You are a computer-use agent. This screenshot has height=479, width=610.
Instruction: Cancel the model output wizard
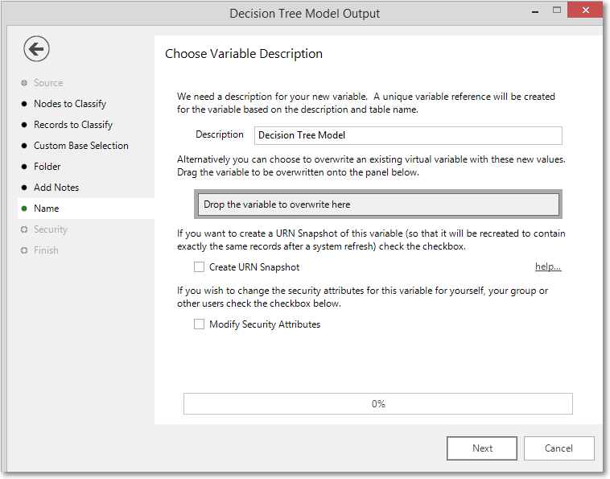pyautogui.click(x=558, y=448)
